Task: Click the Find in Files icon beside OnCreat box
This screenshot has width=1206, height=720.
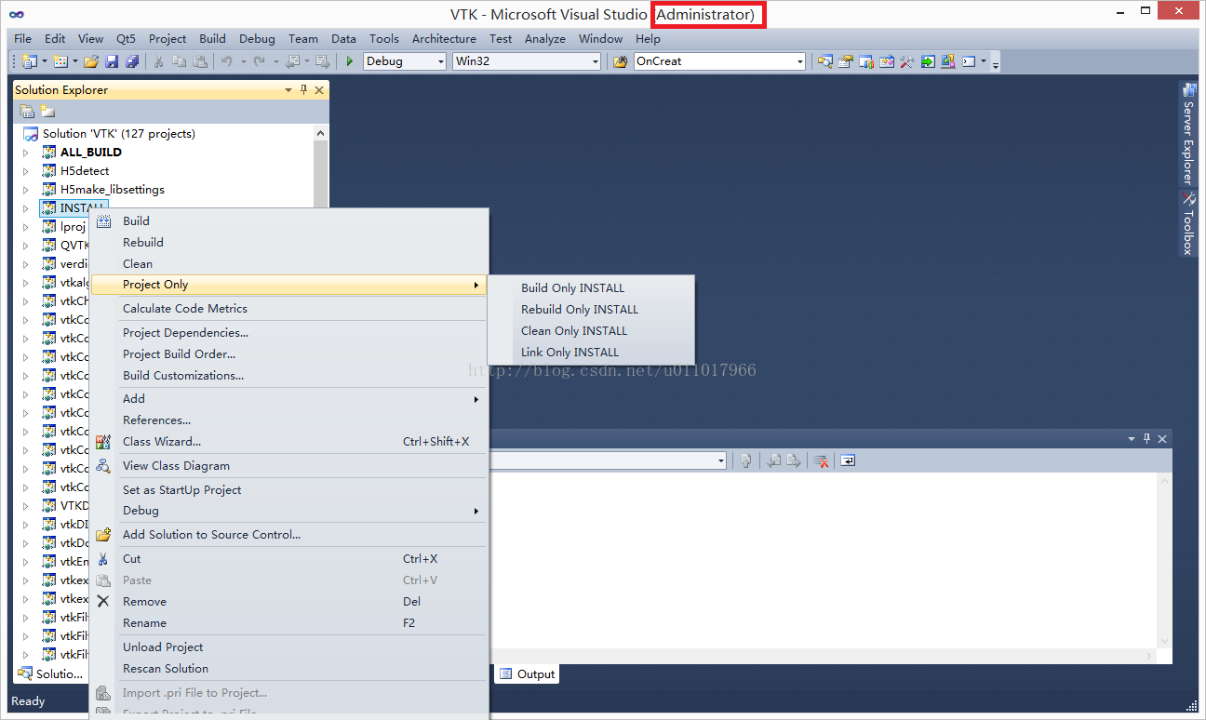Action: (621, 61)
